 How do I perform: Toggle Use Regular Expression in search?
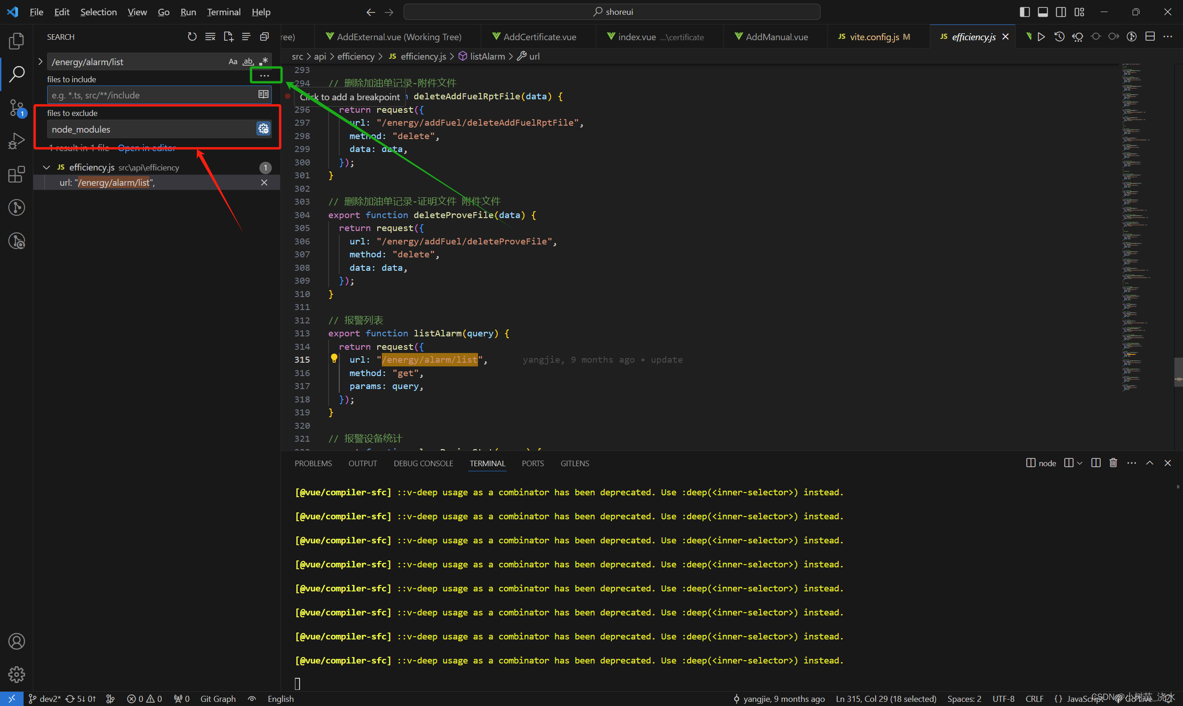pyautogui.click(x=264, y=61)
